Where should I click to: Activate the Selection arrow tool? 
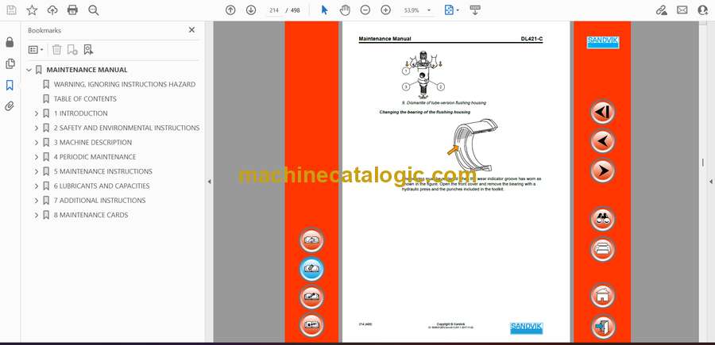pyautogui.click(x=324, y=10)
